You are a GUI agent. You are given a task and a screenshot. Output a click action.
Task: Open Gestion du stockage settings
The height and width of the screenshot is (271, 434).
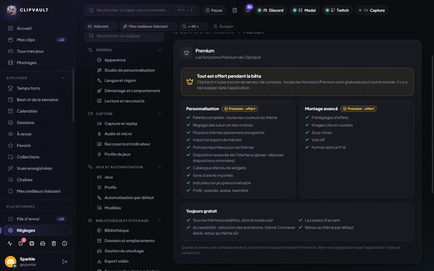128,251
